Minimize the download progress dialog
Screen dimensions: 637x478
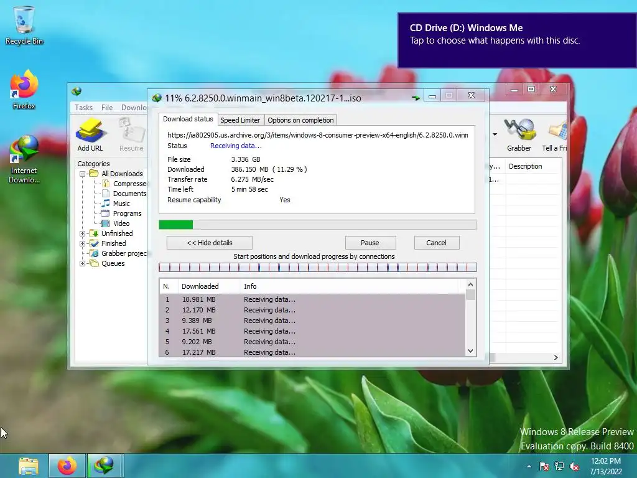(x=432, y=96)
